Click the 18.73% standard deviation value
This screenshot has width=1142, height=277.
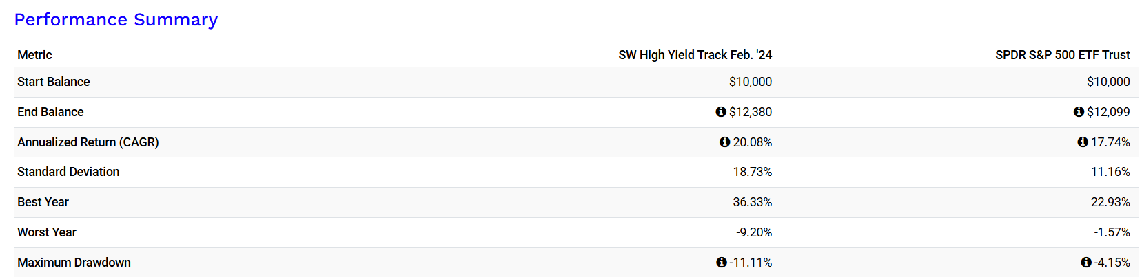752,172
